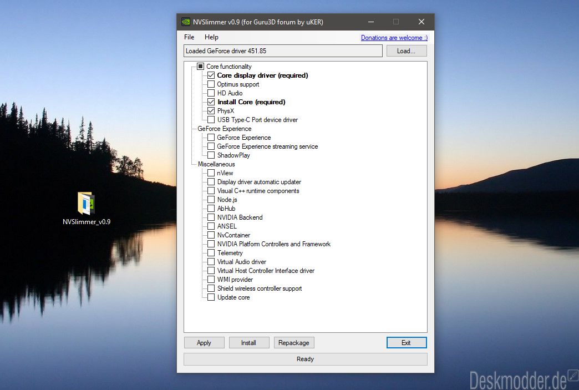
Task: Enable HD Audio checkbox
Action: tap(211, 93)
